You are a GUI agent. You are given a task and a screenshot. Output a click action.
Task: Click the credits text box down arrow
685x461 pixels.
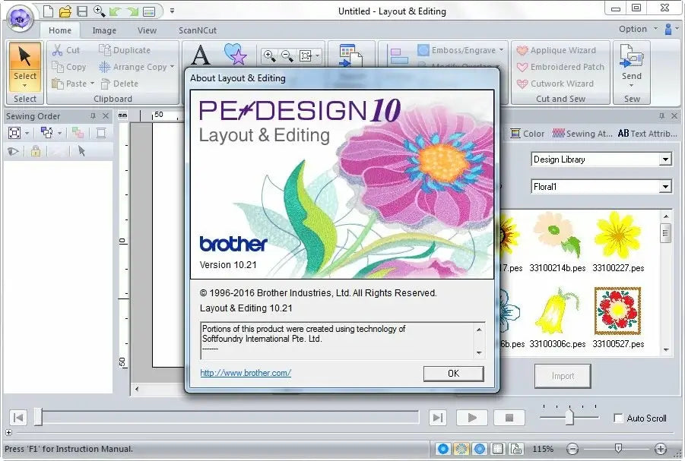(x=479, y=352)
